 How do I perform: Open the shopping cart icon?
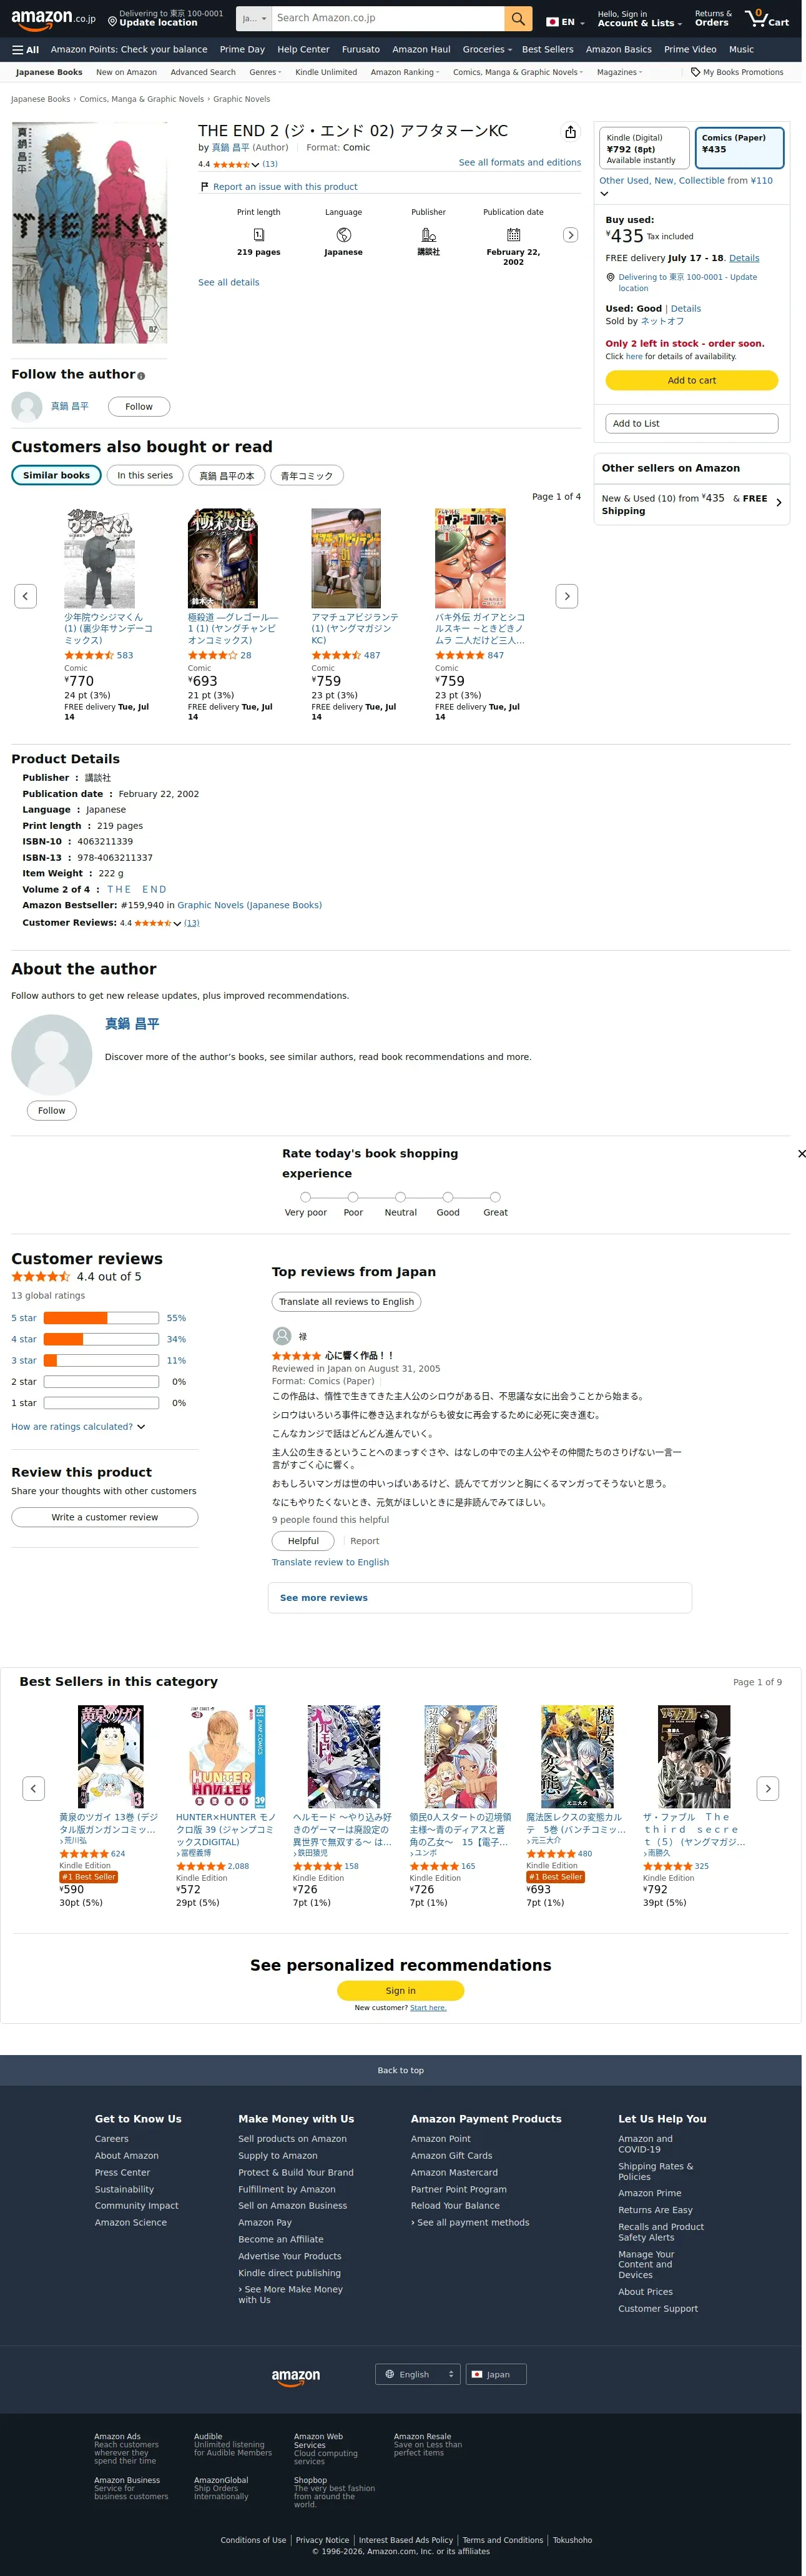click(767, 18)
